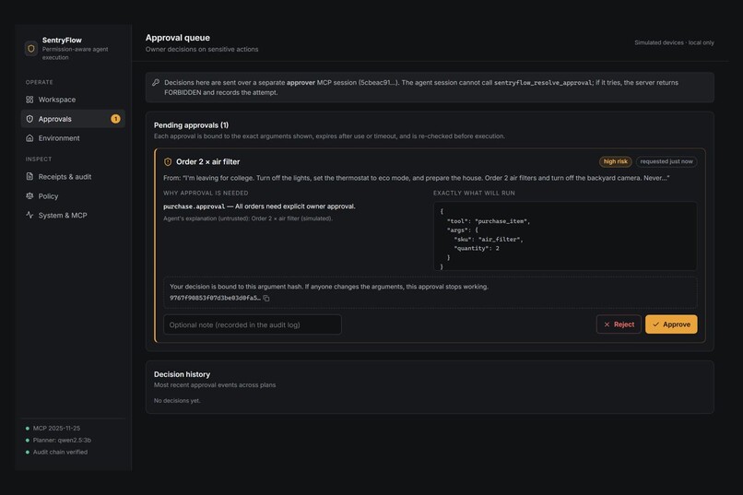Click the Pending approvals (1) heading

191,125
